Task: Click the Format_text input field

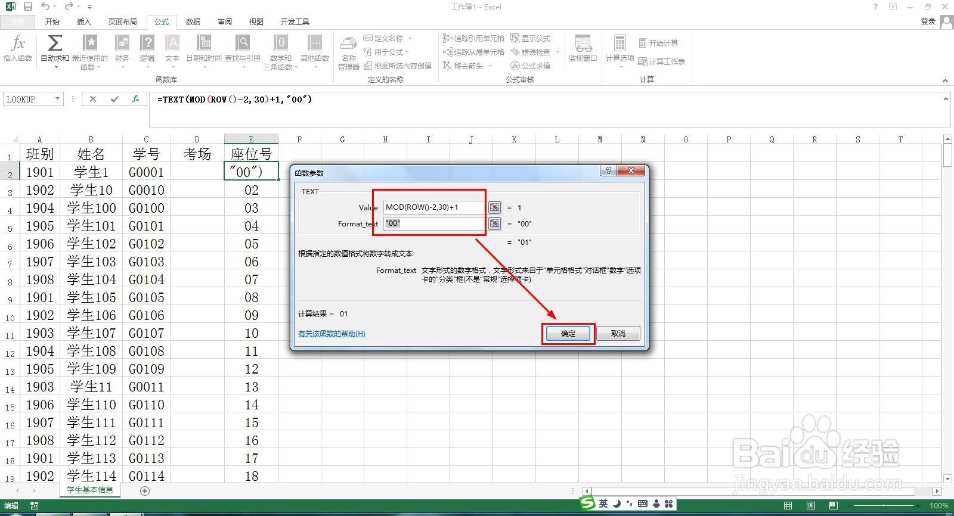Action: (434, 223)
